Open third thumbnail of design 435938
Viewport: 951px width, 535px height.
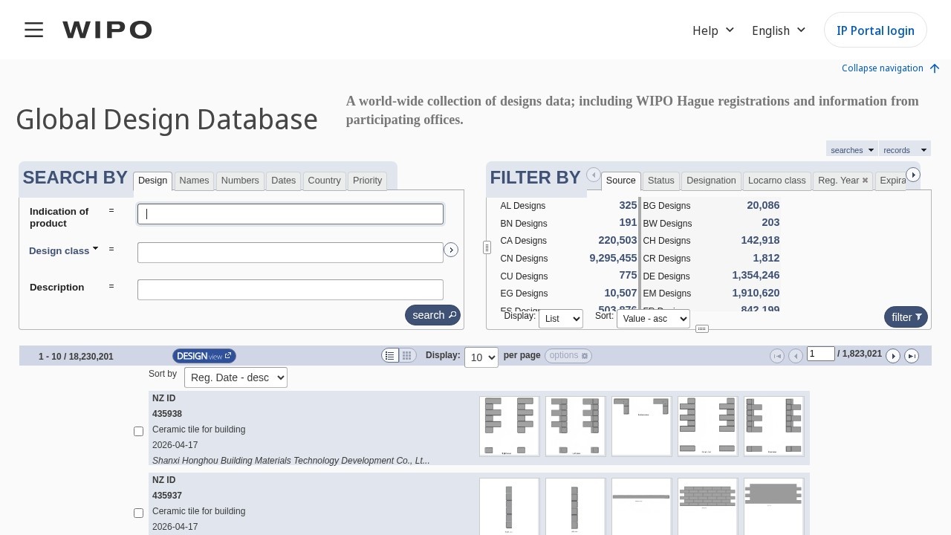(641, 426)
